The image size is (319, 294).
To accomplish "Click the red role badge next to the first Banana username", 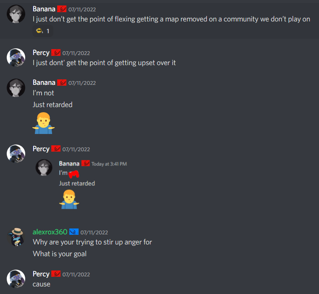I will click(62, 9).
